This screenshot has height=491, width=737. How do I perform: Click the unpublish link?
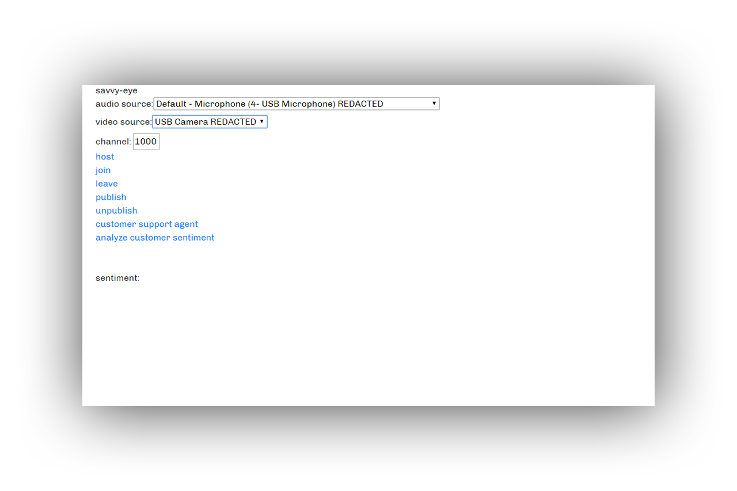pos(116,211)
